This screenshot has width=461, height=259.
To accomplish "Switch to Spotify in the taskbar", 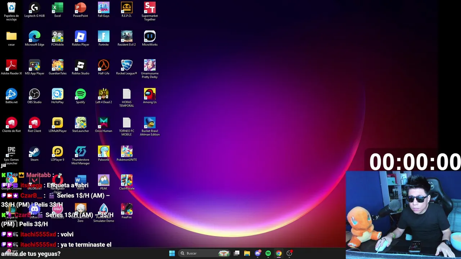I will click(x=268, y=253).
